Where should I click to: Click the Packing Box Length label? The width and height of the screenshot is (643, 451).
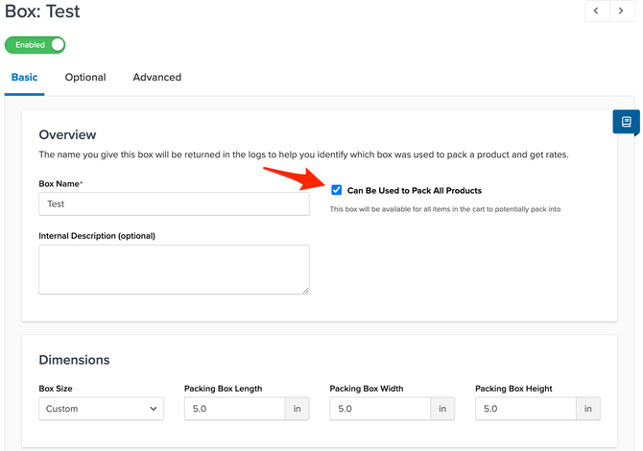pyautogui.click(x=223, y=389)
